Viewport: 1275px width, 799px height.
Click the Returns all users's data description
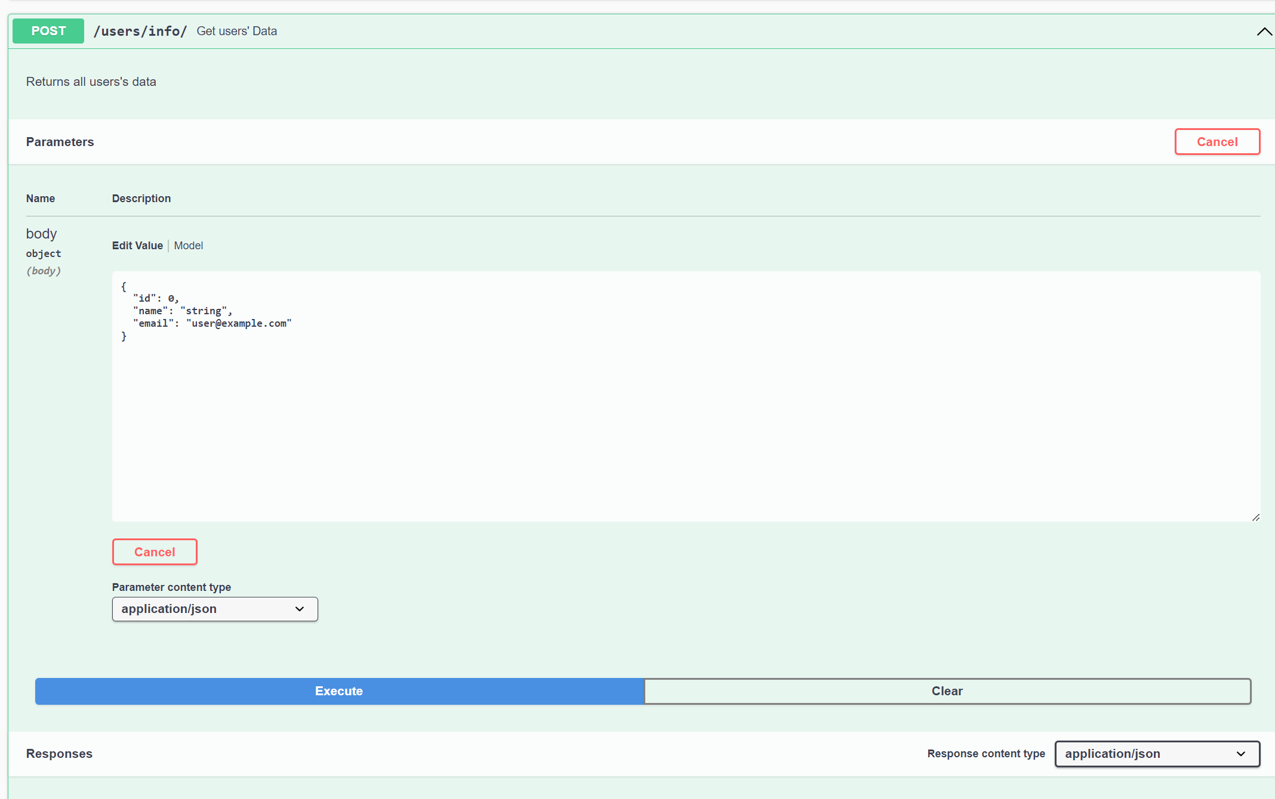tap(91, 81)
